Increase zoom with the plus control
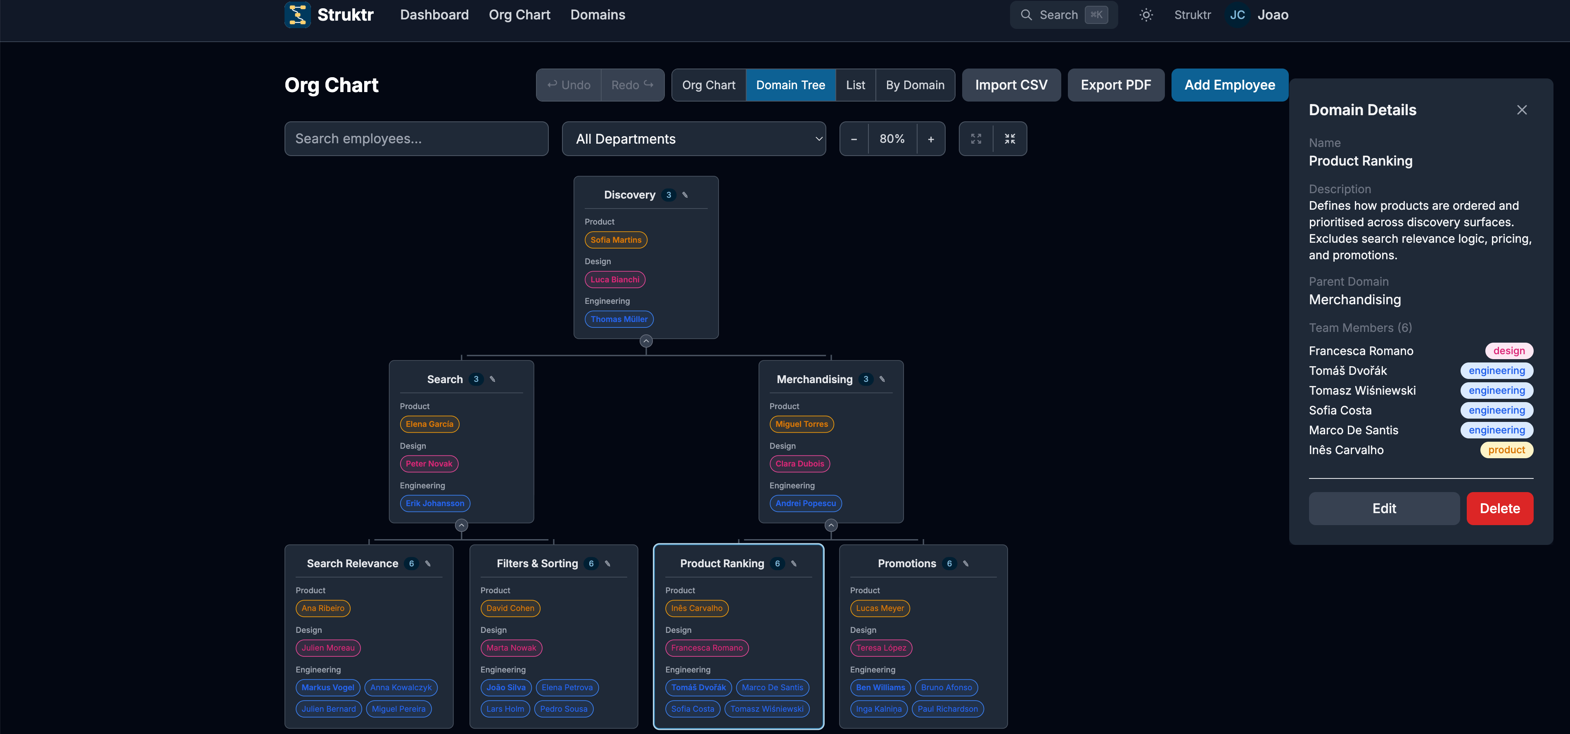 point(931,138)
